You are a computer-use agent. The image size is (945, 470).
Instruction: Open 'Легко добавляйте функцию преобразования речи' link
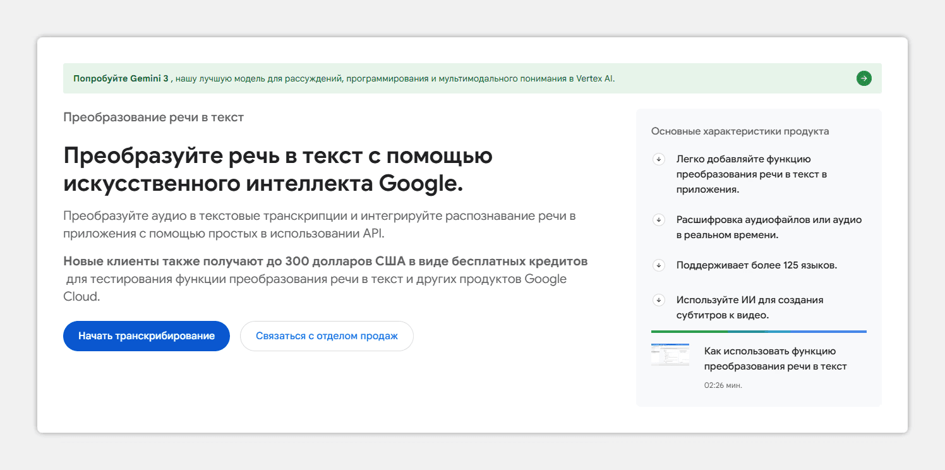752,174
